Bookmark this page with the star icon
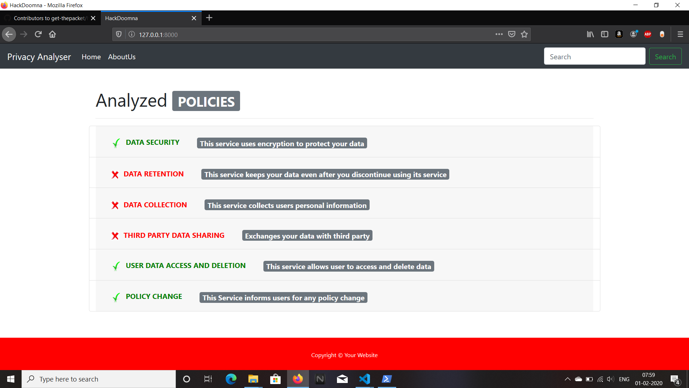Image resolution: width=689 pixels, height=388 pixels. click(524, 34)
